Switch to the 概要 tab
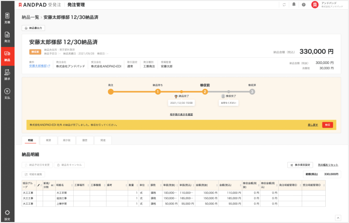 [49, 140]
